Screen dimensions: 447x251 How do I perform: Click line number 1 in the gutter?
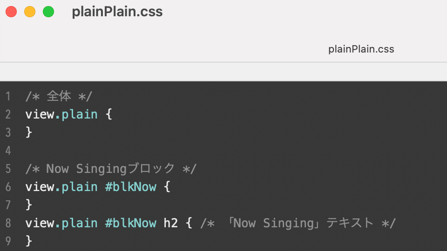point(8,97)
